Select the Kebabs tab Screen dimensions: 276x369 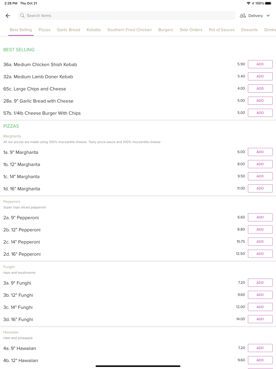[94, 30]
